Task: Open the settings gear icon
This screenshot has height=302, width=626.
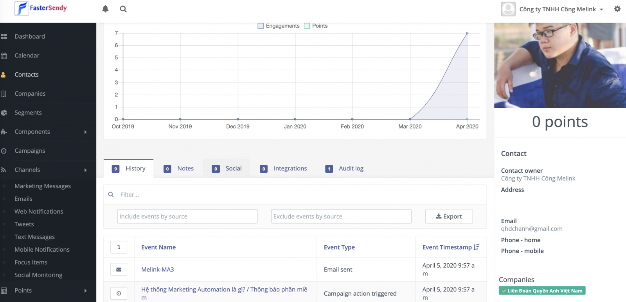Action: [617, 9]
